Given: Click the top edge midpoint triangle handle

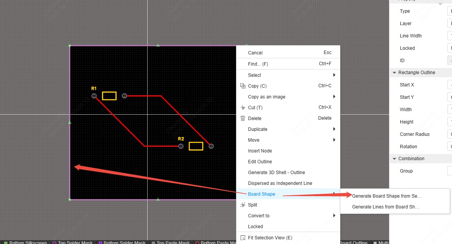Looking at the screenshot, I should [x=158, y=45].
